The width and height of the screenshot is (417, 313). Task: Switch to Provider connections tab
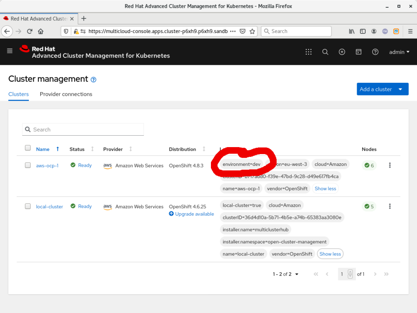coord(66,94)
